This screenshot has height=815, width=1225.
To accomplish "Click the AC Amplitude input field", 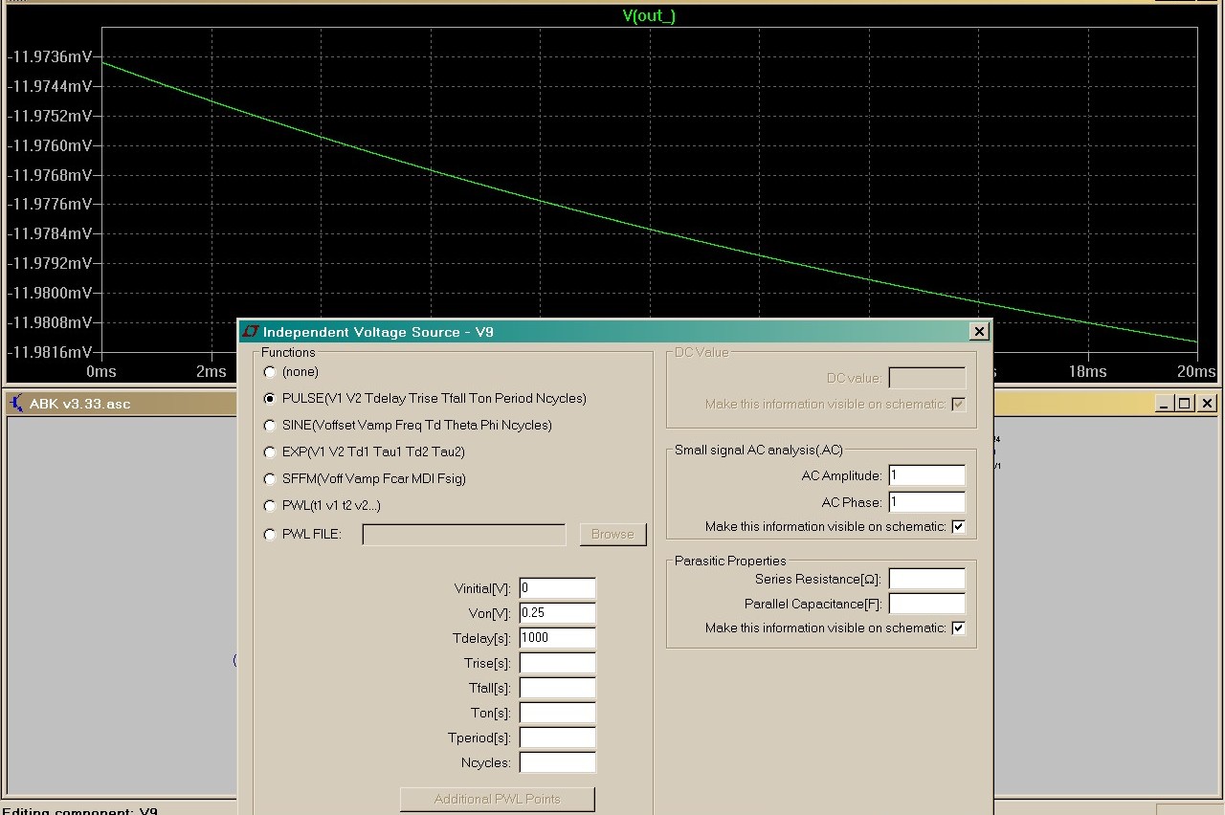I will 926,475.
